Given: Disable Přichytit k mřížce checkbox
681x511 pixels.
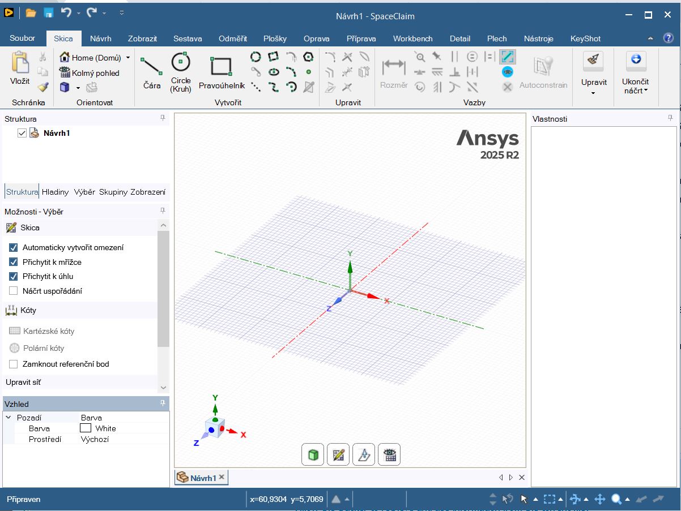Looking at the screenshot, I should (14, 262).
